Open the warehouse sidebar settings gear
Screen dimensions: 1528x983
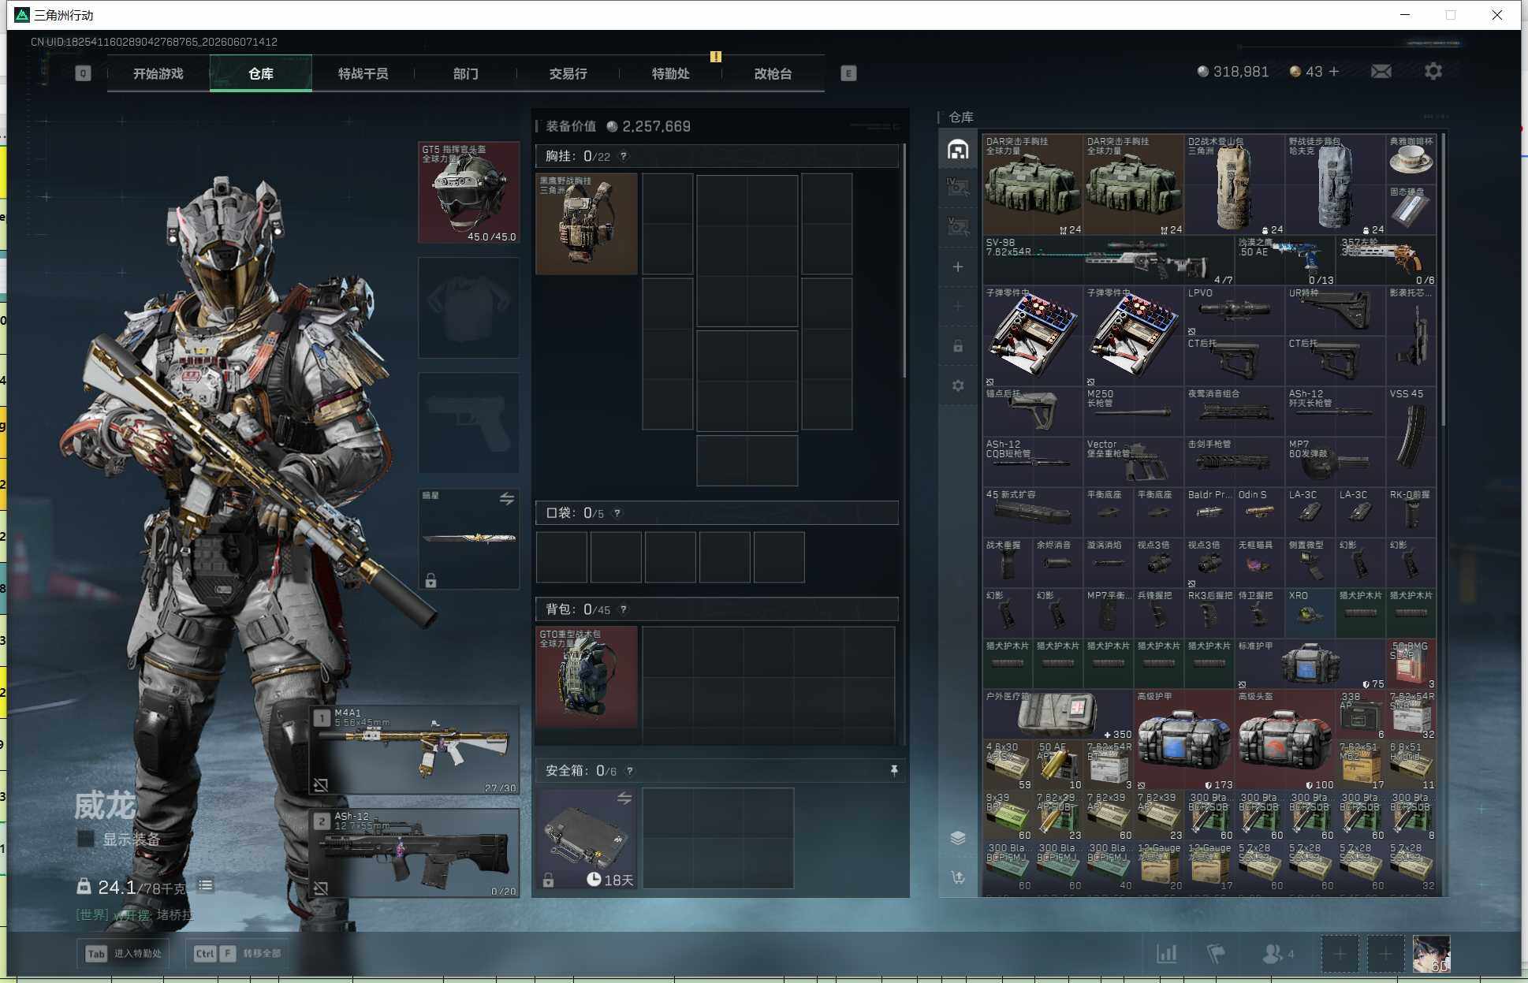[958, 385]
